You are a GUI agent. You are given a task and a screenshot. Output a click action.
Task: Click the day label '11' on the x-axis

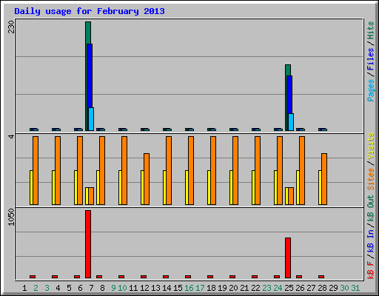click(133, 288)
